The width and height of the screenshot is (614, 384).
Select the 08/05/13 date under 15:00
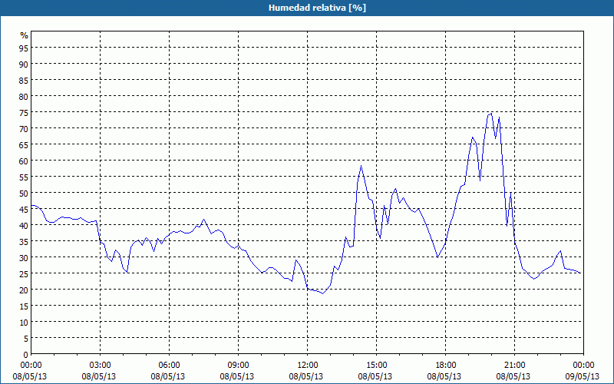pos(375,376)
